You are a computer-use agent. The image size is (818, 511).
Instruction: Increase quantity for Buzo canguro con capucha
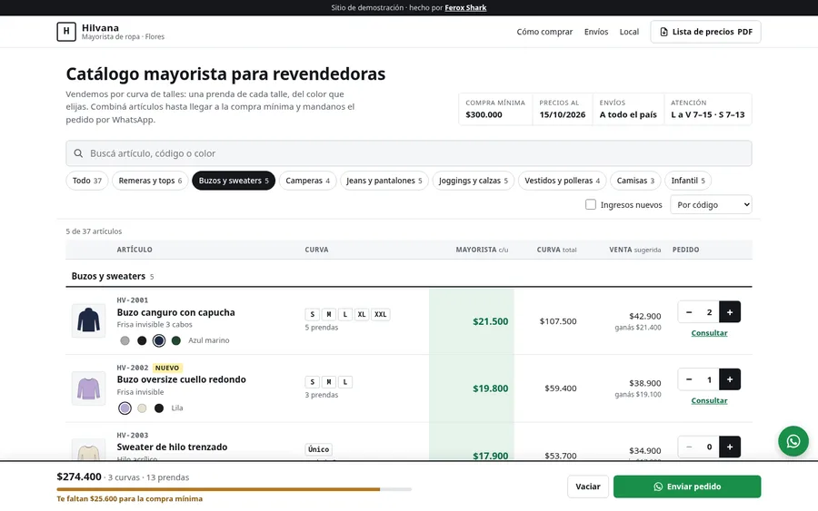tap(729, 312)
